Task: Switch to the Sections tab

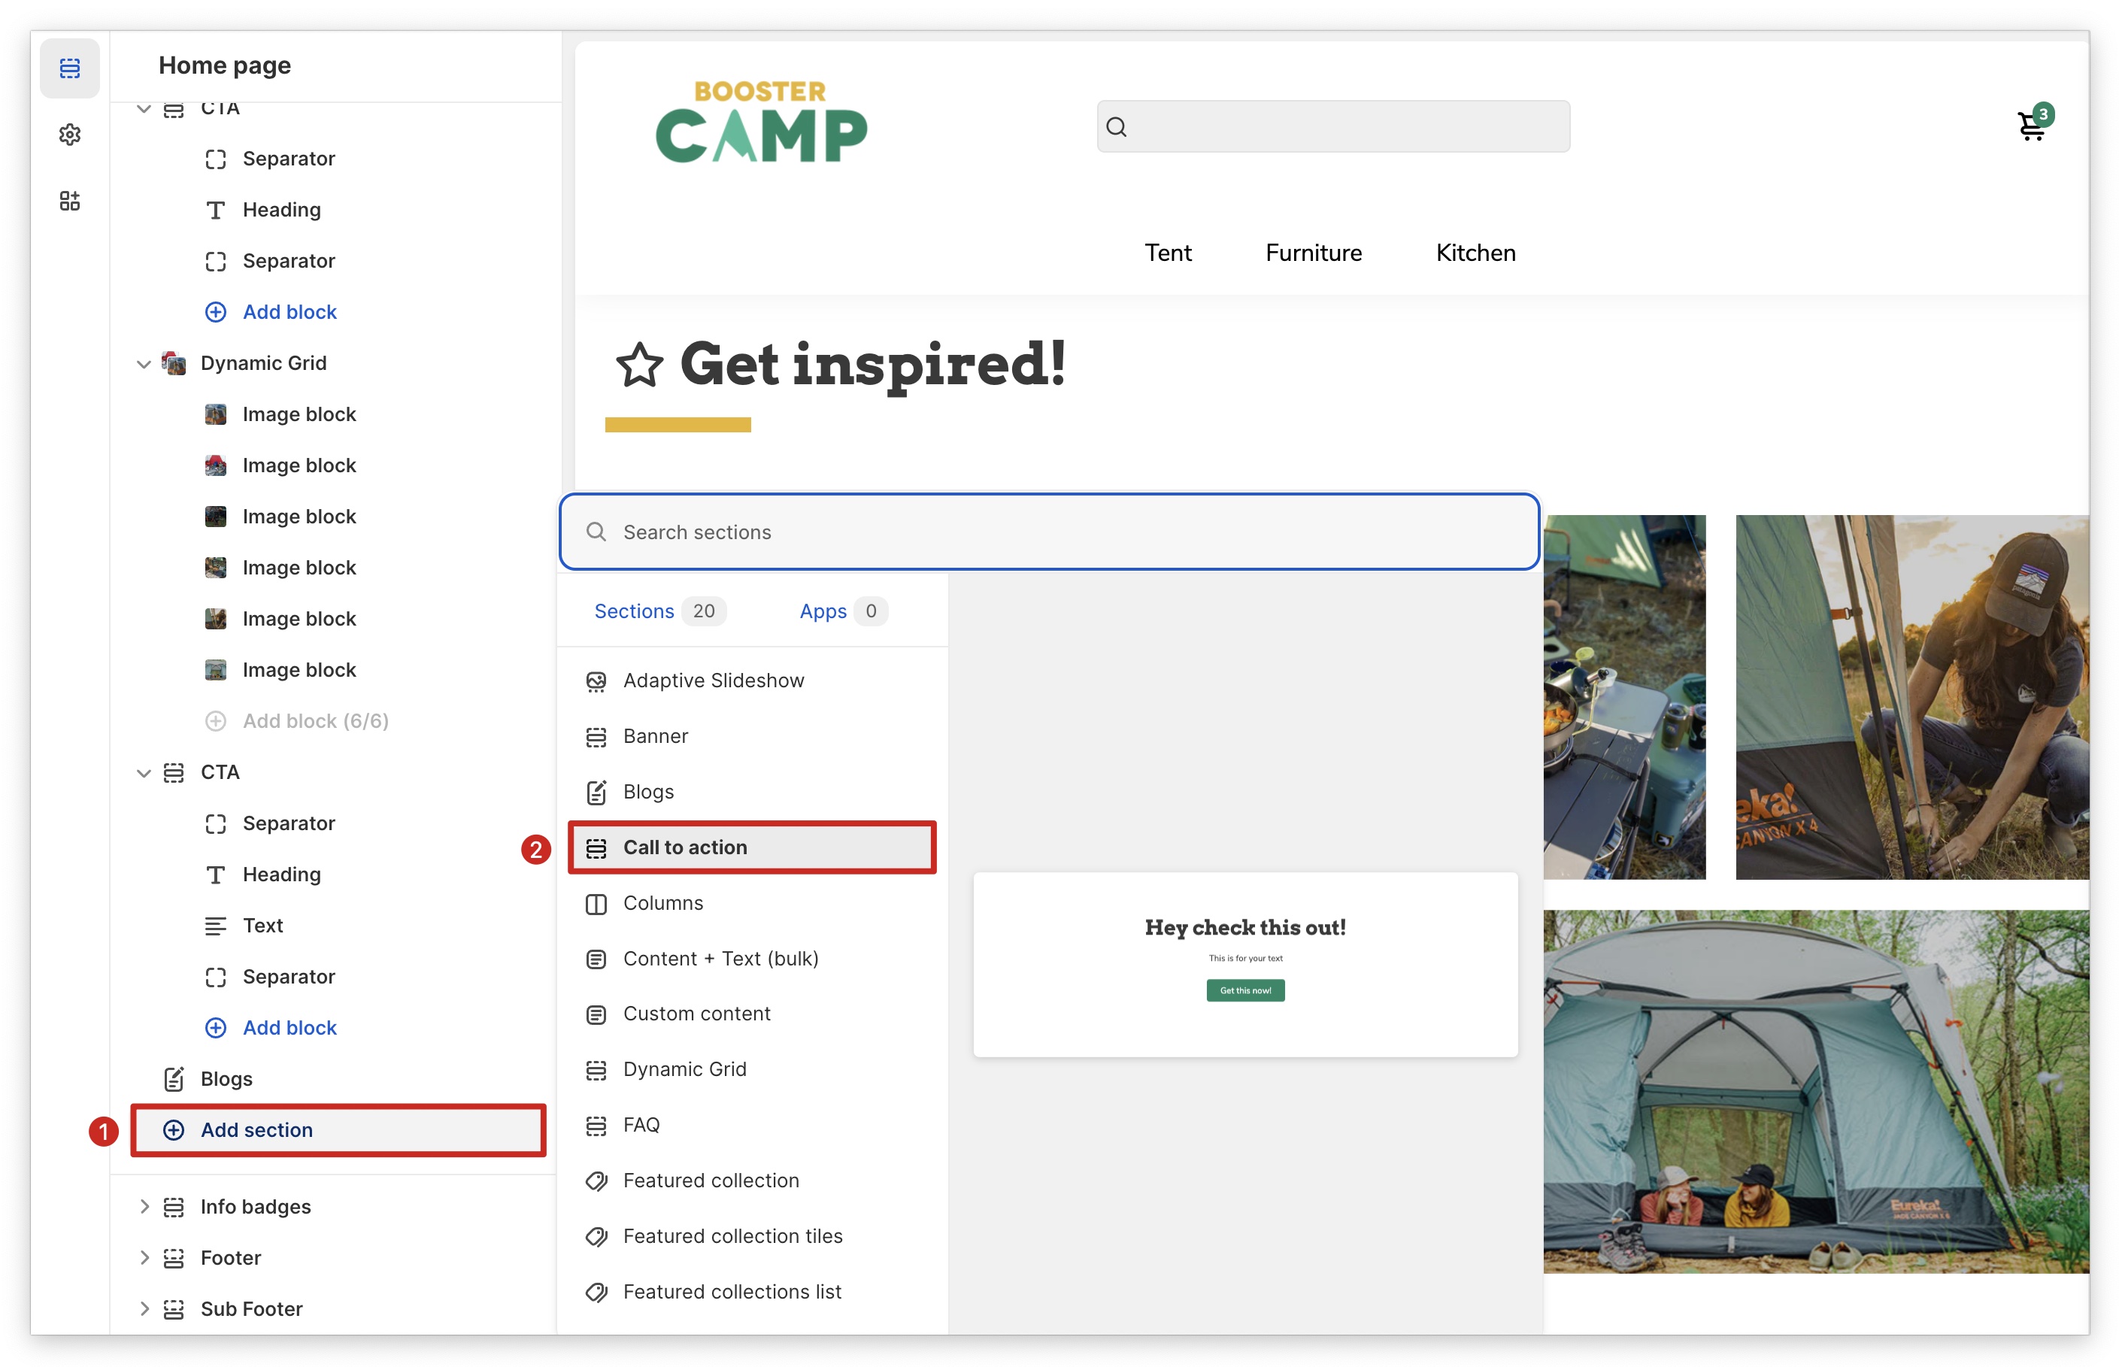Action: click(634, 611)
